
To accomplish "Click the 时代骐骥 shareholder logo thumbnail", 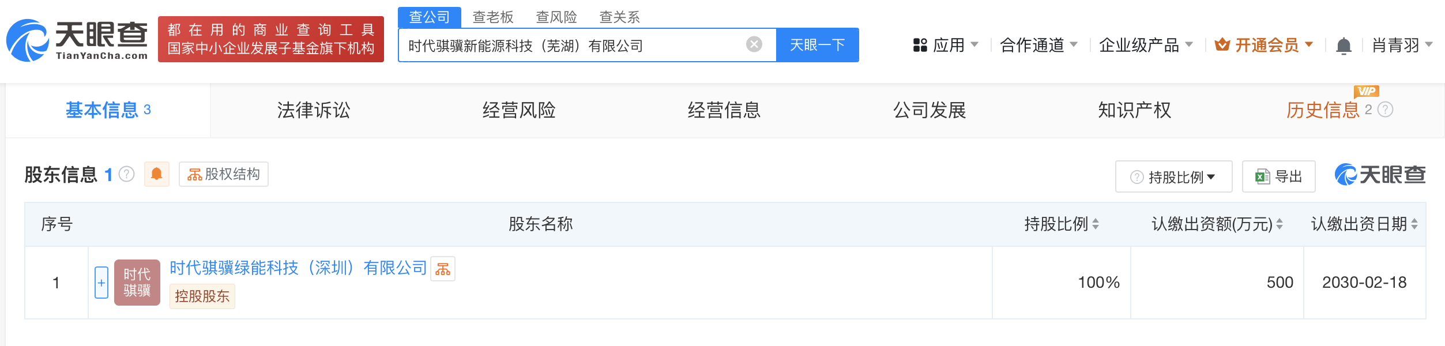I will coord(137,283).
